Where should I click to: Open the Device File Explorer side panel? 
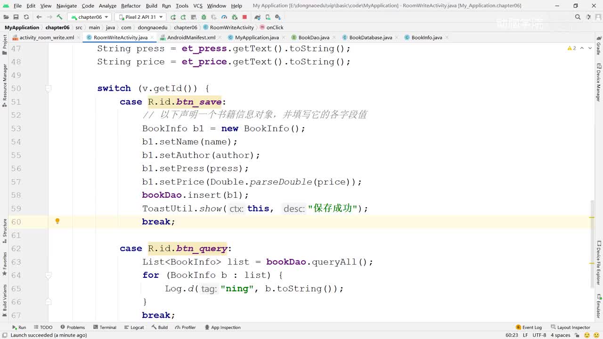coord(599,262)
